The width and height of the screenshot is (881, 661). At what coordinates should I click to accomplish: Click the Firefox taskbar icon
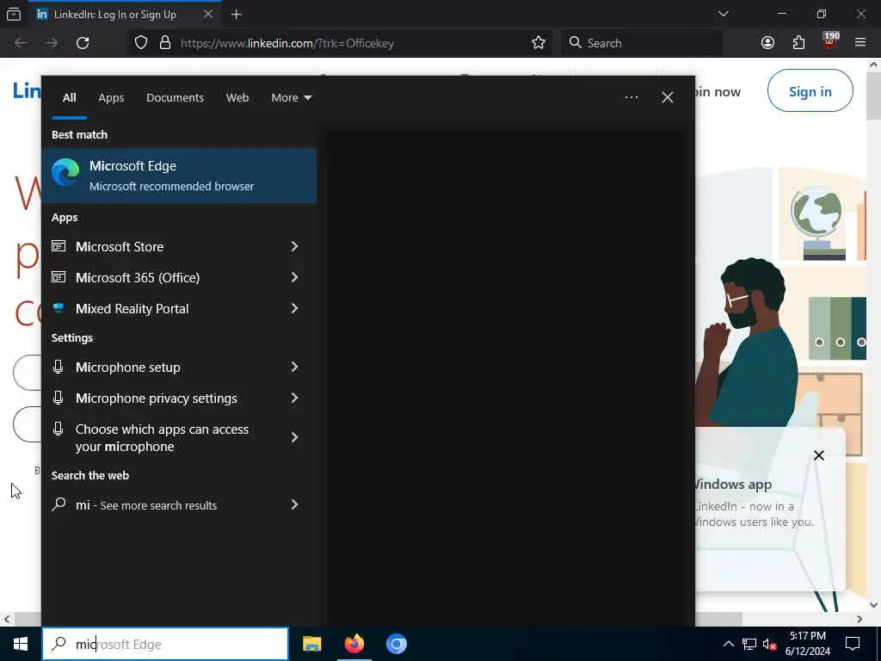coord(354,644)
